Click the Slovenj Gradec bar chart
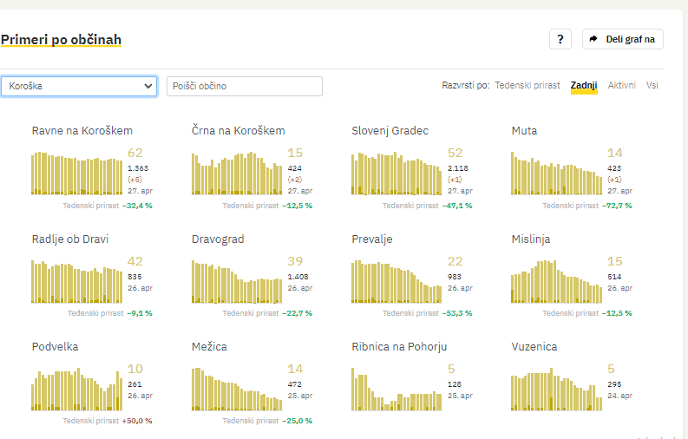This screenshot has height=439, width=688. (x=396, y=174)
